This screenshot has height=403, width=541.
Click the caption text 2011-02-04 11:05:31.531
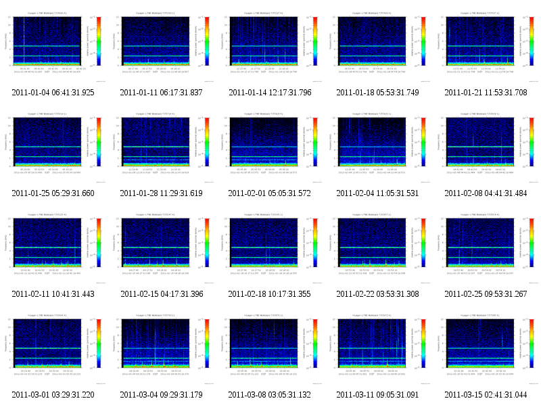[377, 193]
